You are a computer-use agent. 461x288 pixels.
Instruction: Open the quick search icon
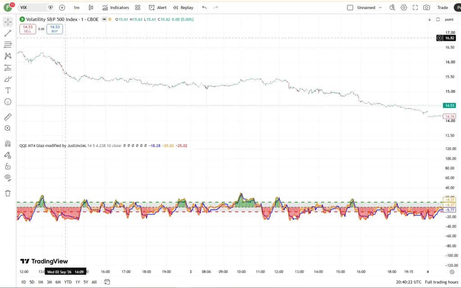click(392, 8)
